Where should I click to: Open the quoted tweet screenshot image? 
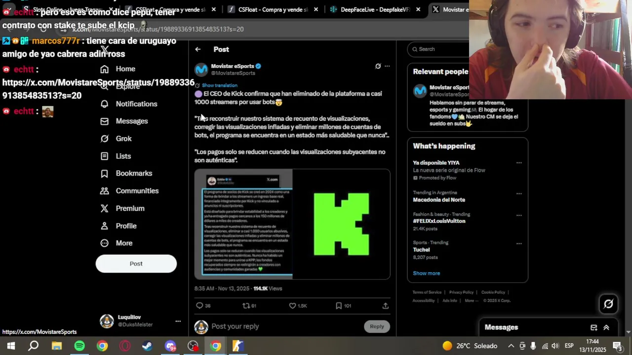(x=243, y=224)
